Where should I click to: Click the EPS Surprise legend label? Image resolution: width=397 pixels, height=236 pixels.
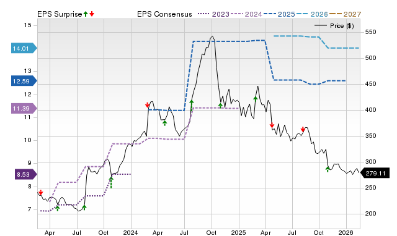click(x=60, y=14)
